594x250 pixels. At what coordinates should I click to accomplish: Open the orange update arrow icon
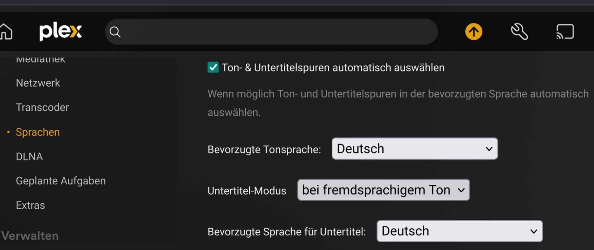[x=474, y=32]
